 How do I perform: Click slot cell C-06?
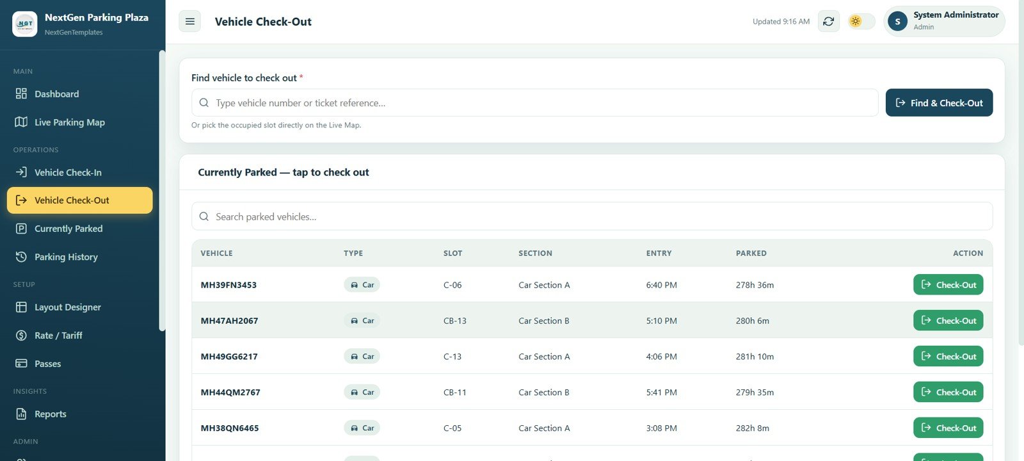(452, 285)
